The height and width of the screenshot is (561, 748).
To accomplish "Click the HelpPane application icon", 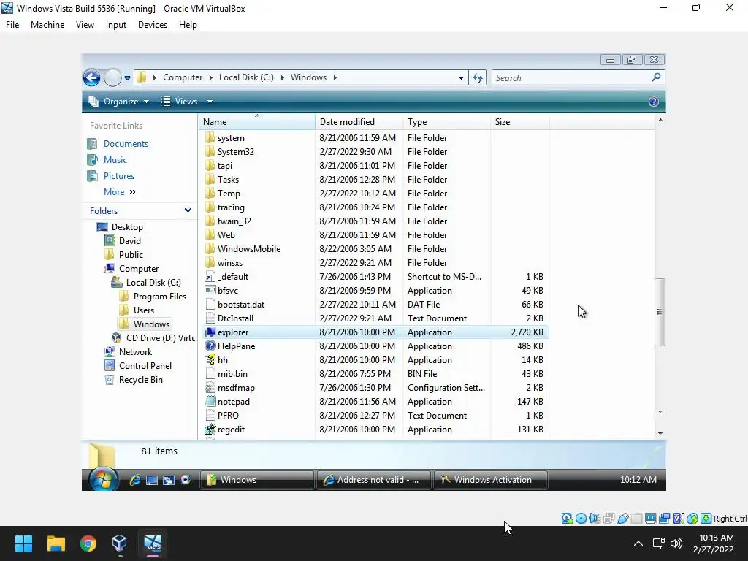I will pyautogui.click(x=210, y=346).
